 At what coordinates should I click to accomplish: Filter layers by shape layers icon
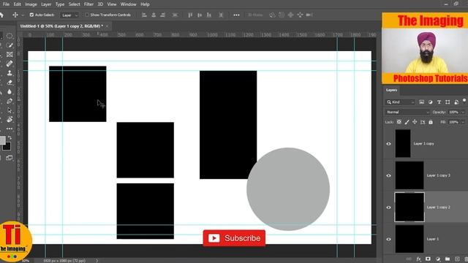(448, 102)
